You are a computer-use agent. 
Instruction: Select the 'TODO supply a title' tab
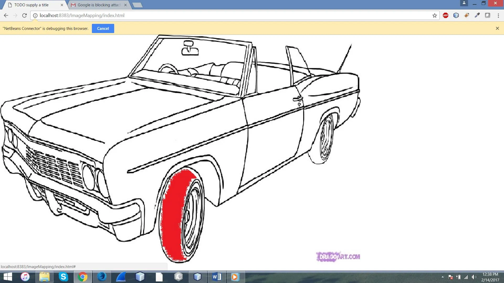tap(31, 5)
